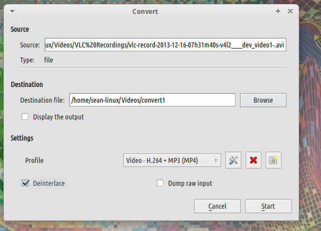Enable Display the output checkbox

[x=25, y=117]
